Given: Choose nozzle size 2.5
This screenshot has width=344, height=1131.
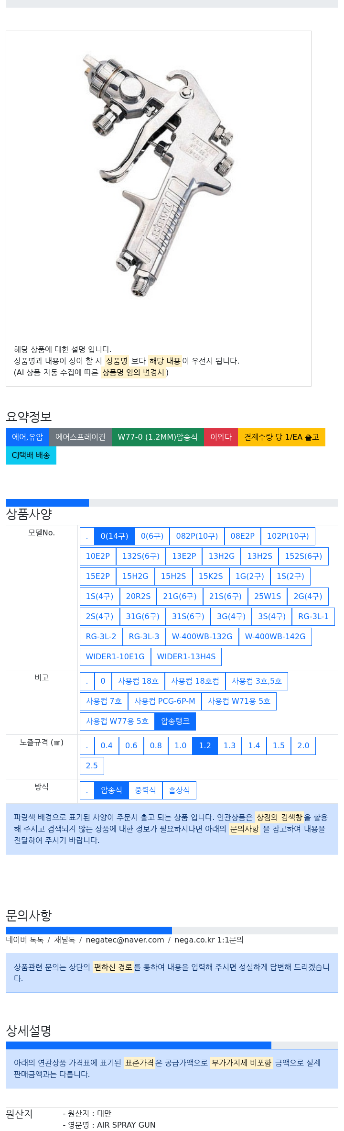Looking at the screenshot, I should [x=92, y=766].
